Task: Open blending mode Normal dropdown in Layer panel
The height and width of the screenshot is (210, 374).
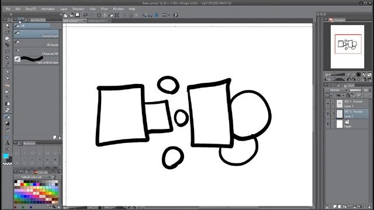Action: (x=337, y=90)
